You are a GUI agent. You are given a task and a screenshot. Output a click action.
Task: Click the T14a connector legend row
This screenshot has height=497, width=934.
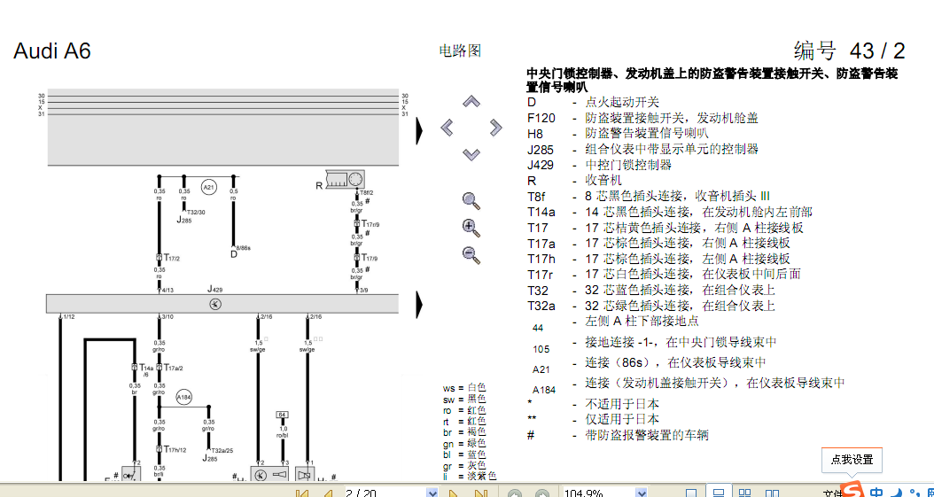tap(670, 212)
